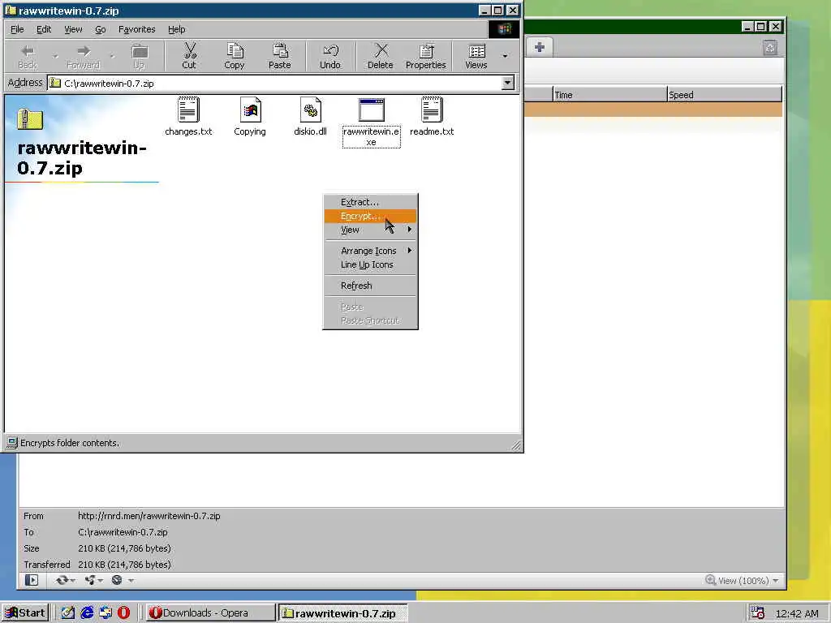Click the Back toolbar button
831x623 pixels.
tap(28, 56)
